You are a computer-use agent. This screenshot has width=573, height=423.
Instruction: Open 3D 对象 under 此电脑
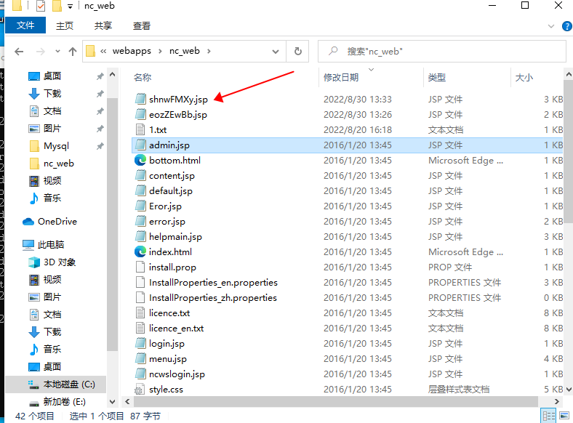coord(59,262)
